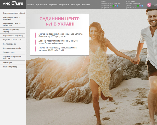The image size is (157, 125).
Task: Click bullet "Довічна гарантія на проліковану вену"
Action: [x=58, y=42]
